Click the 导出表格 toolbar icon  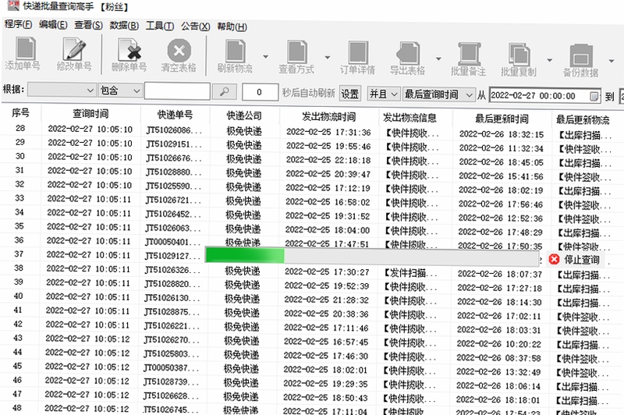(408, 53)
